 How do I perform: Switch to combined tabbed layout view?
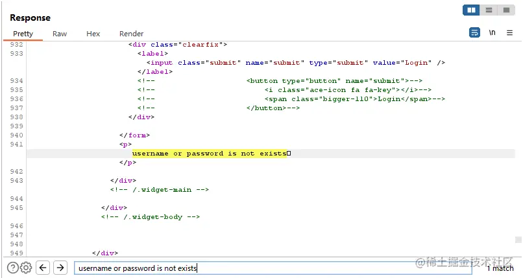[506, 10]
